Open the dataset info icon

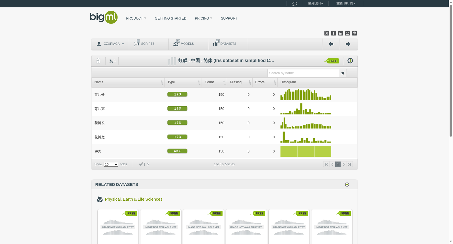pos(350,61)
